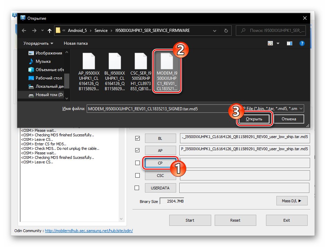Image resolution: width=326 pixels, height=247 pixels.
Task: Click the back navigation arrow in the Open dialog
Action: click(24, 31)
